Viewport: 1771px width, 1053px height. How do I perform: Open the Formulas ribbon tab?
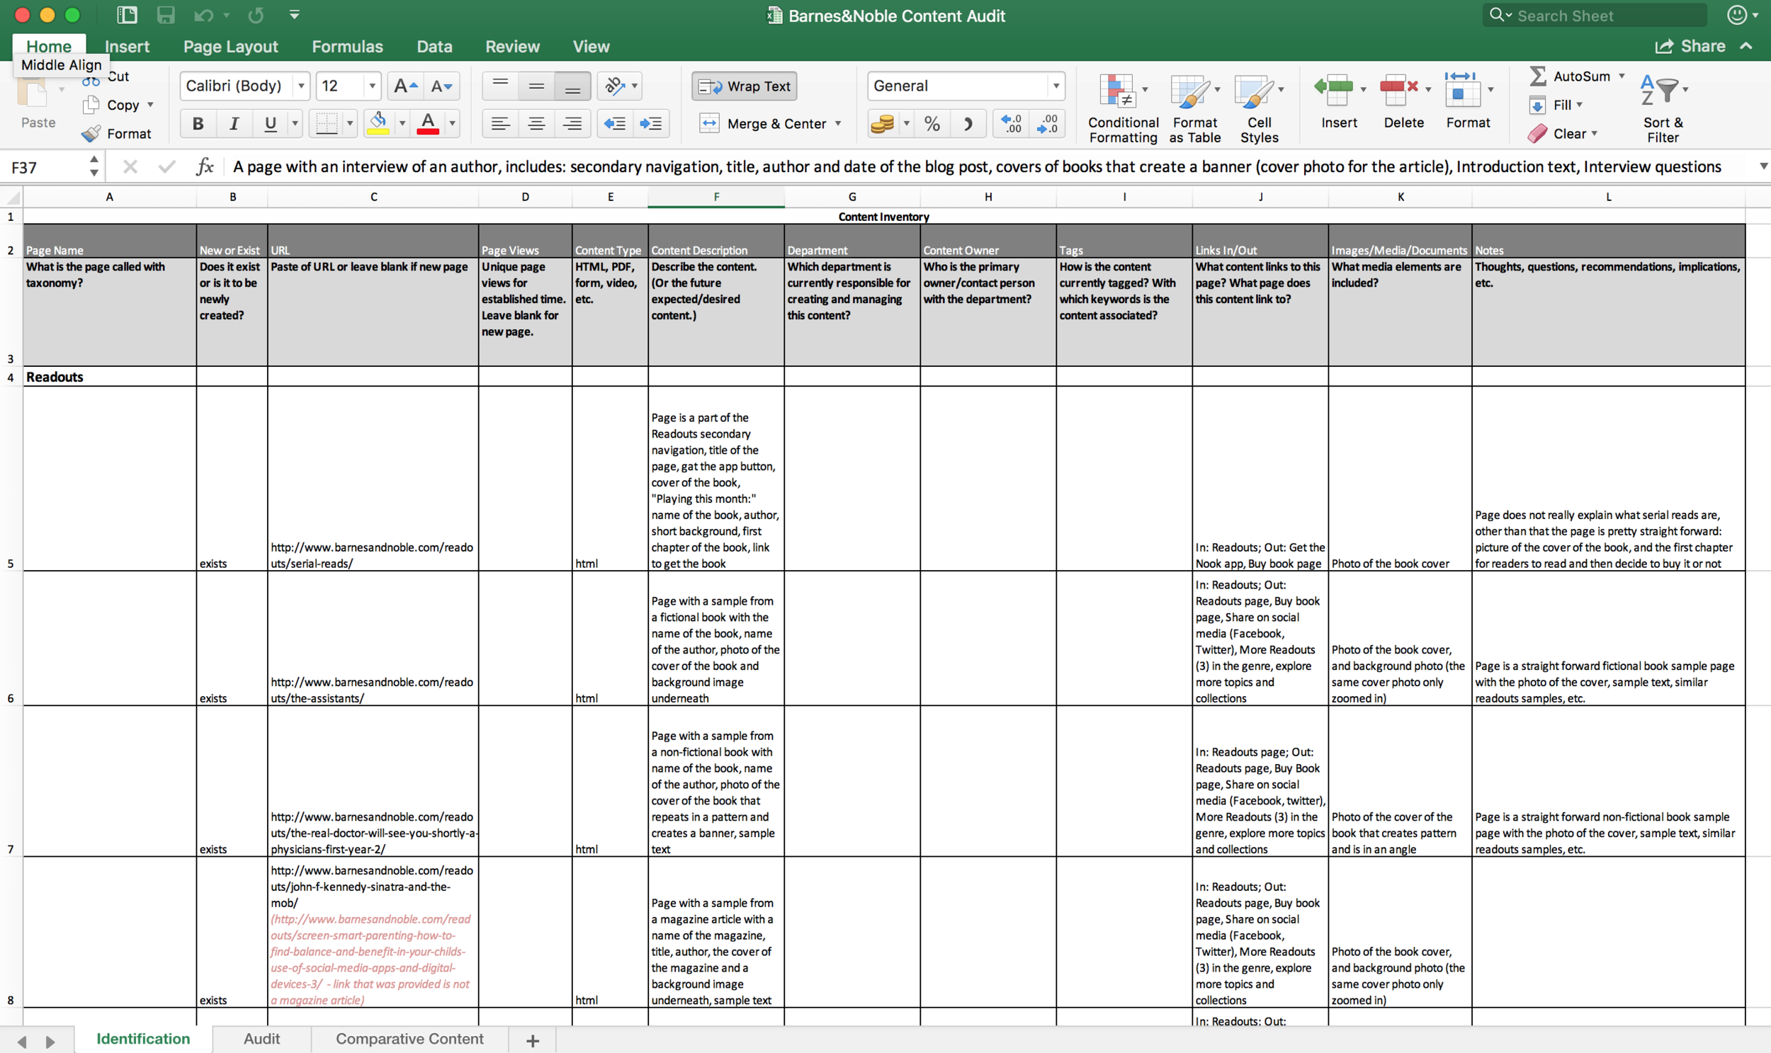(347, 46)
